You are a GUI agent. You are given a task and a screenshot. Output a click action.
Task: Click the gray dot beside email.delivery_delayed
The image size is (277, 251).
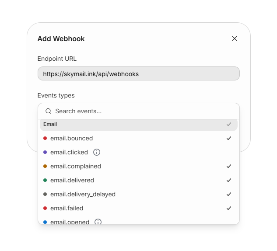(45, 194)
